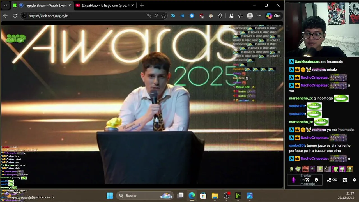Viewport: 359px width, 202px height.
Task: Click the taskbar Buscar search box
Action: click(x=145, y=196)
